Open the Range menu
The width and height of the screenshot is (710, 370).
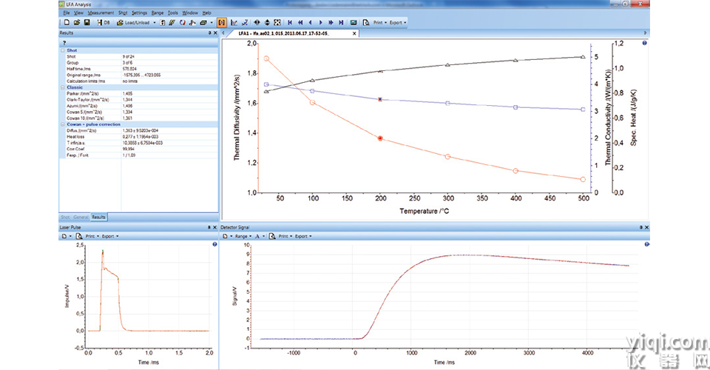pyautogui.click(x=157, y=13)
